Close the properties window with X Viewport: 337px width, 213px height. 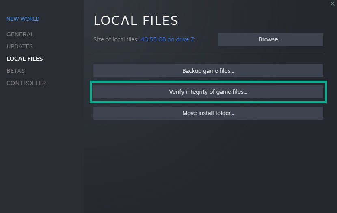click(332, 4)
